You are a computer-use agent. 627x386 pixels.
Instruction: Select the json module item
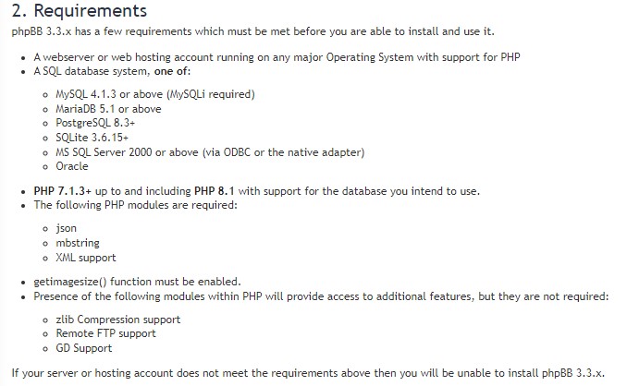[x=67, y=228]
